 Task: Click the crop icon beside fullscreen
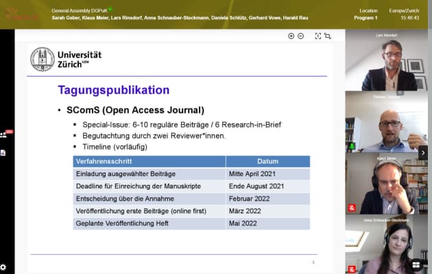click(x=328, y=36)
